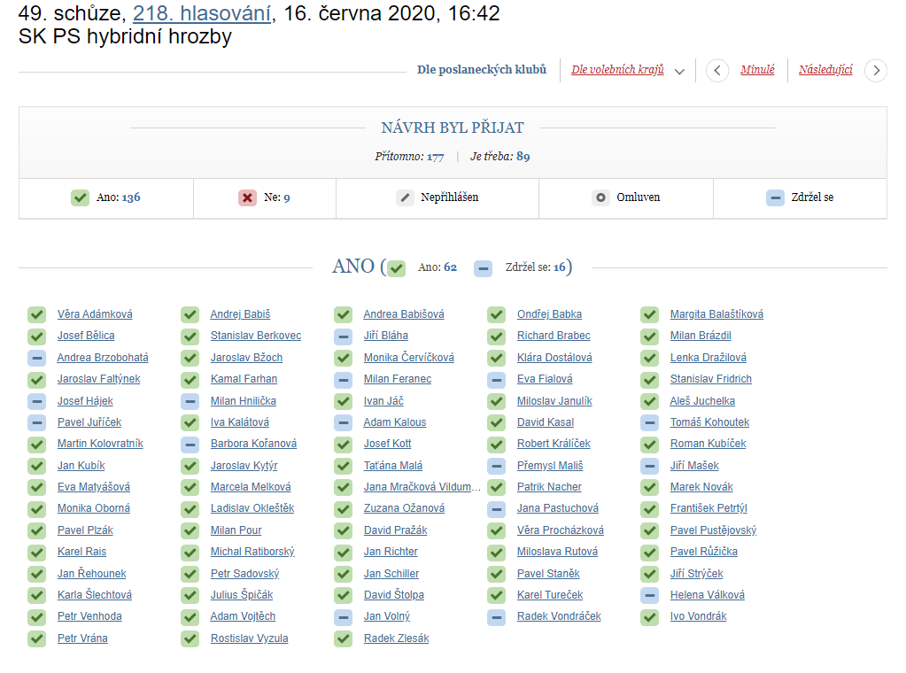This screenshot has width=906, height=673.
Task: Click the red cross Ne legend icon
Action: pyautogui.click(x=247, y=197)
